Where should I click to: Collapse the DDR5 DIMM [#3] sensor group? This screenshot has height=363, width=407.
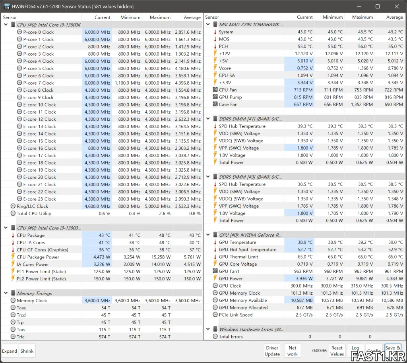click(x=208, y=177)
